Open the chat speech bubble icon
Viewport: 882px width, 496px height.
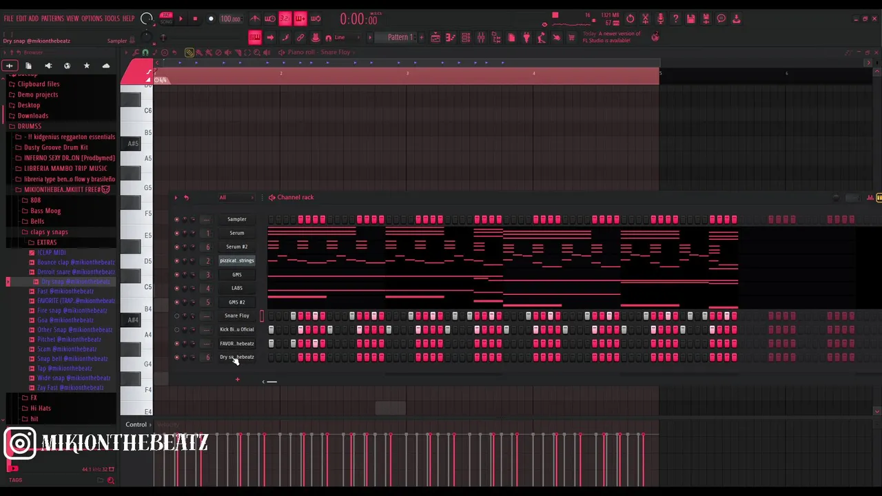tap(721, 19)
